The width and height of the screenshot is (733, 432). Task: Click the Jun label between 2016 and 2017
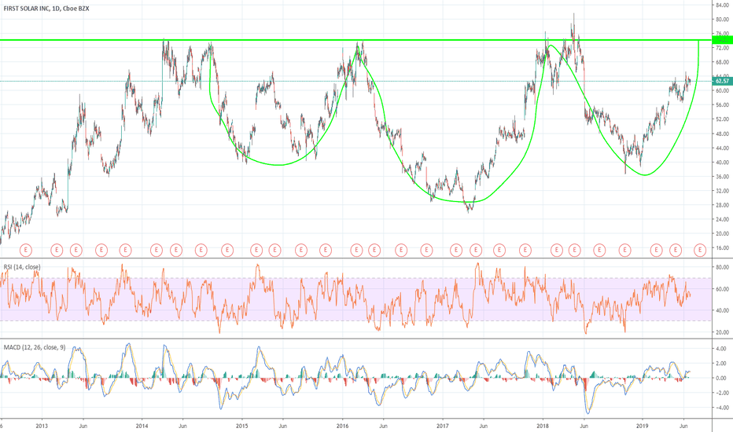(383, 426)
